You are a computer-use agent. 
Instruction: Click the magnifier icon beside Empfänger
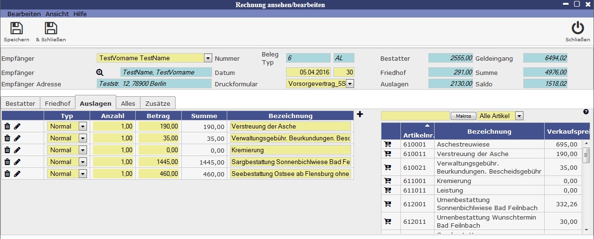(100, 73)
